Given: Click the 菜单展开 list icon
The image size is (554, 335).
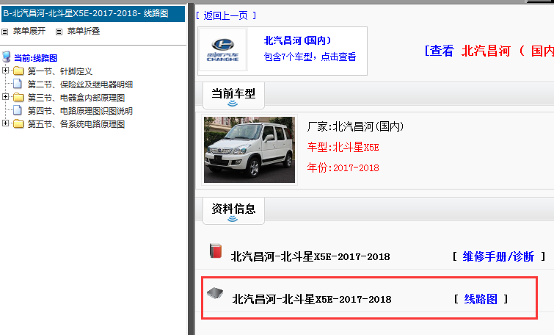Looking at the screenshot, I should click(4, 32).
